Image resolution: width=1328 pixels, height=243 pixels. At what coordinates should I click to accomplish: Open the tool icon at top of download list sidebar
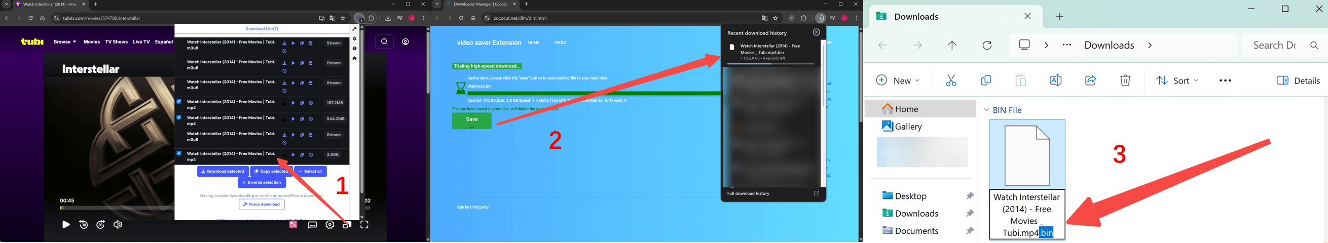355,29
